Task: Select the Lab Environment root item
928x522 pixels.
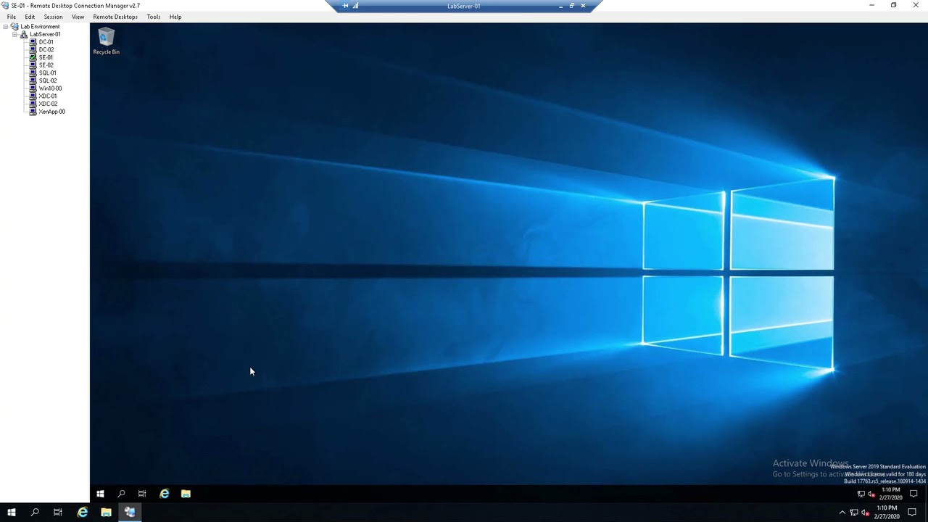Action: (40, 27)
